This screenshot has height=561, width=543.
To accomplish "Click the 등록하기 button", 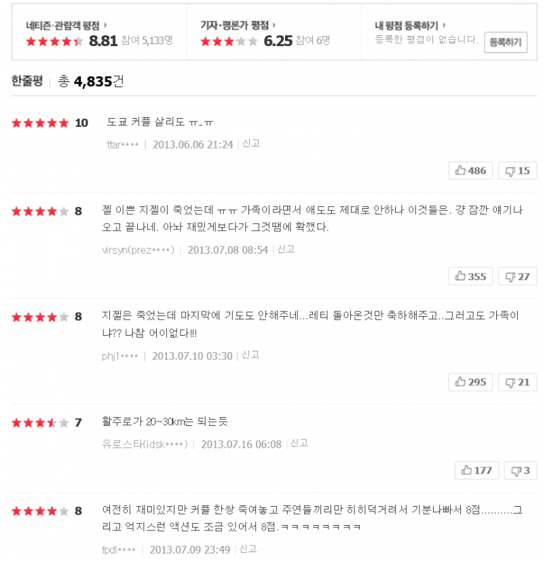I will (506, 42).
